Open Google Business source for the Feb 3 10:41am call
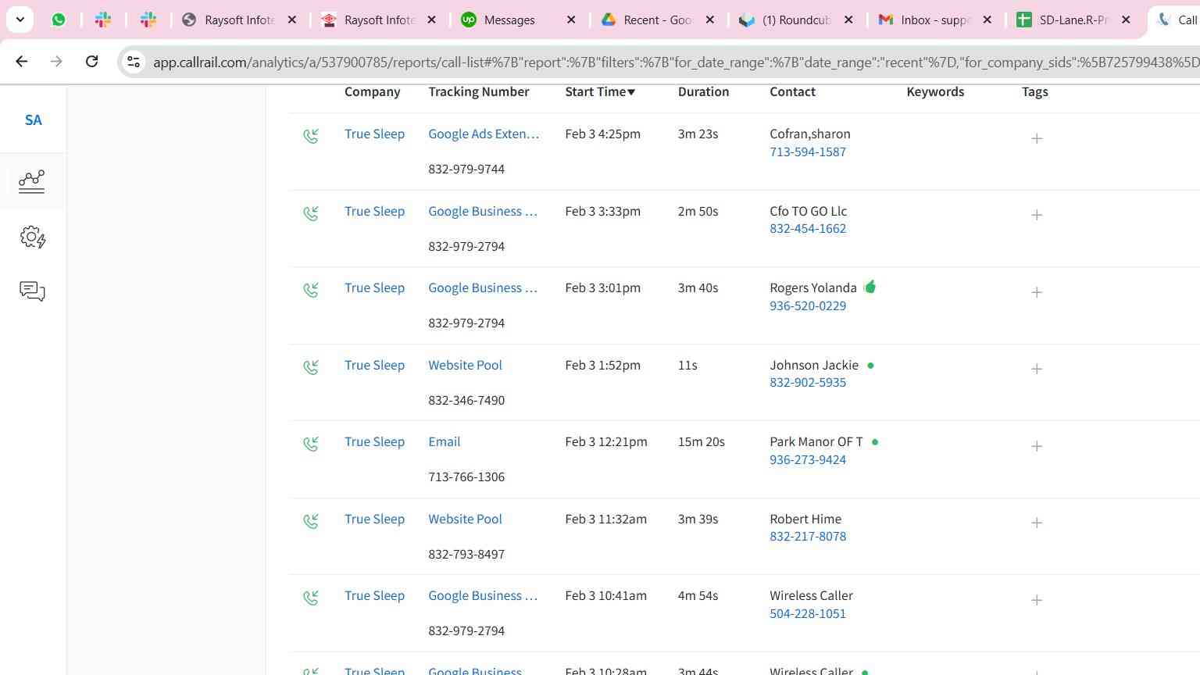The image size is (1200, 675). [x=483, y=596]
